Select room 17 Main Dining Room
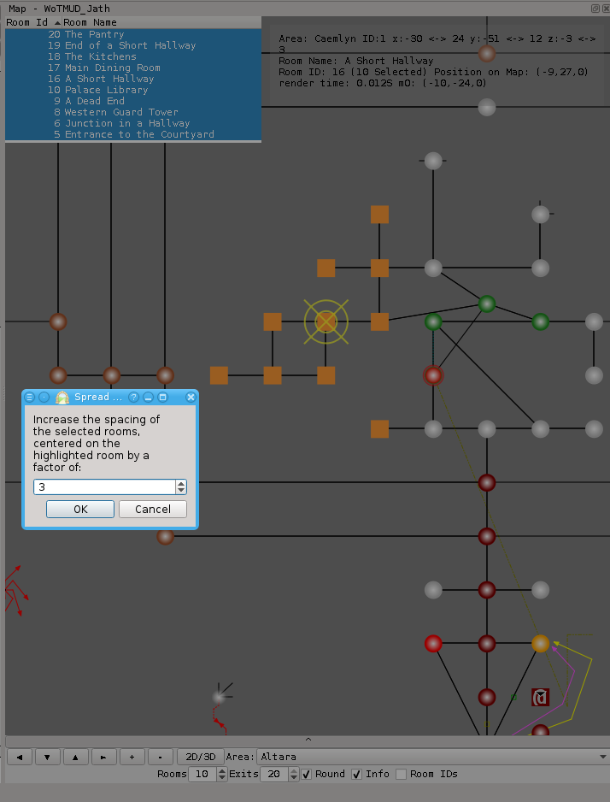The image size is (610, 802). (x=132, y=68)
